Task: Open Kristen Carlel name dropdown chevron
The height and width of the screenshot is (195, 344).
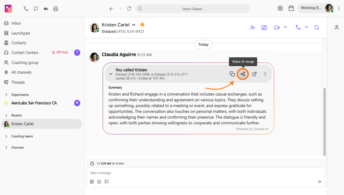Action: click(134, 25)
